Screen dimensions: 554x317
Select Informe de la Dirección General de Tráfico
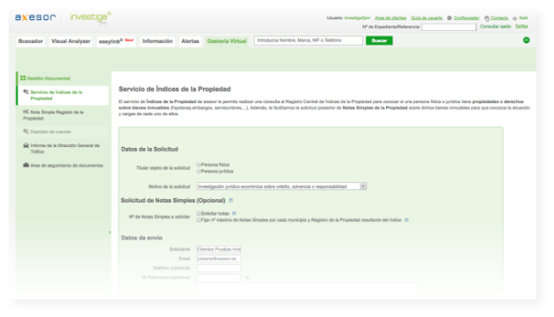pyautogui.click(x=63, y=149)
